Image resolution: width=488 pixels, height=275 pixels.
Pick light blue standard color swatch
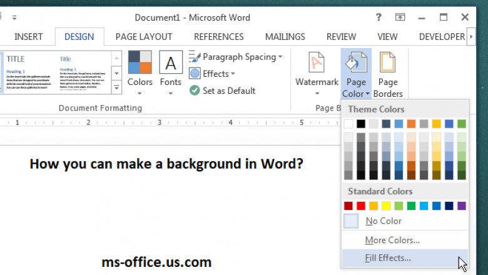tap(424, 206)
